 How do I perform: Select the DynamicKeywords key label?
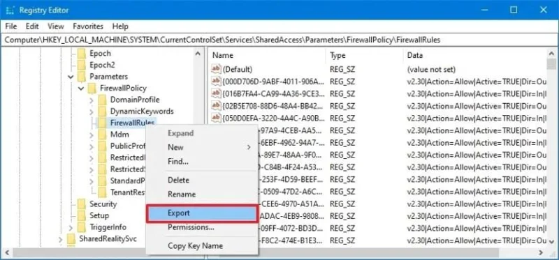coord(142,112)
